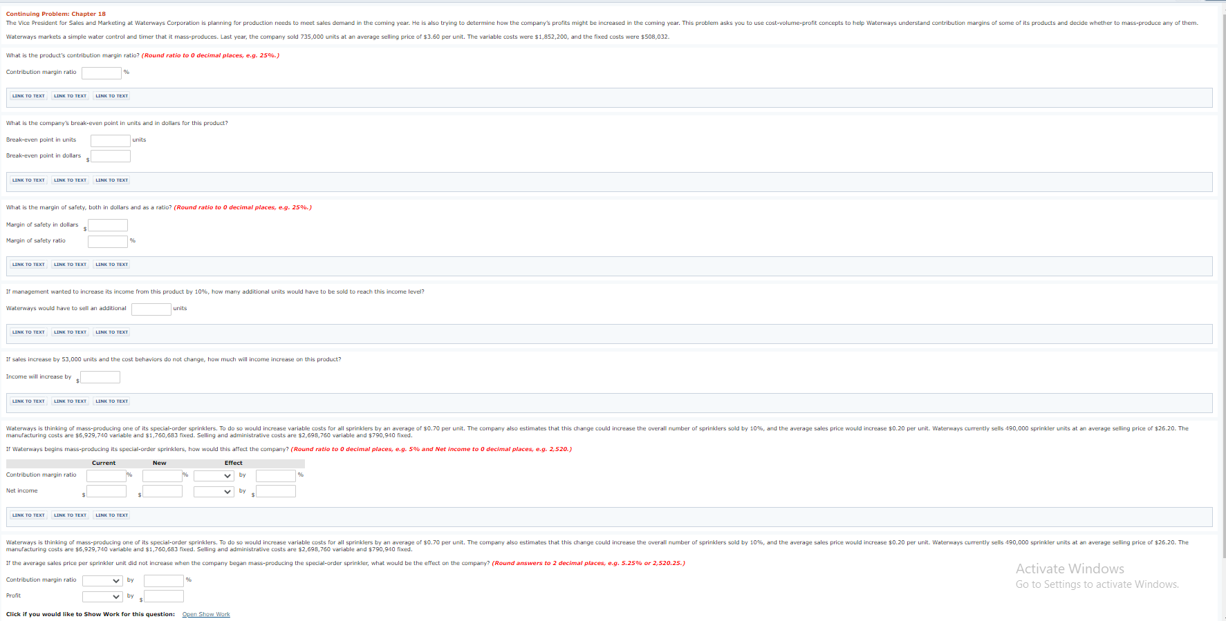The height and width of the screenshot is (621, 1226).
Task: Click rightmost LINK TO TEXT under additional units question
Action: point(112,332)
